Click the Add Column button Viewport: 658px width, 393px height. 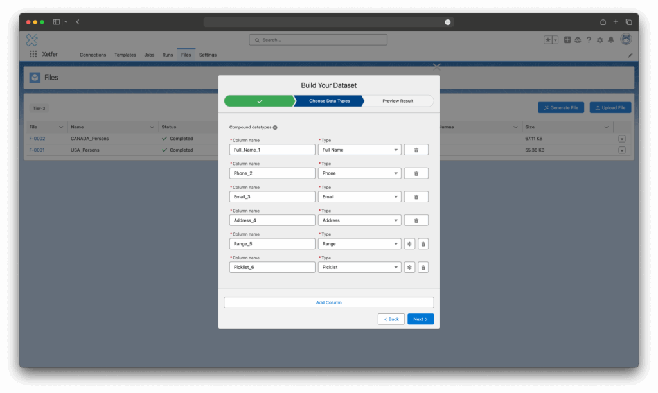(328, 302)
